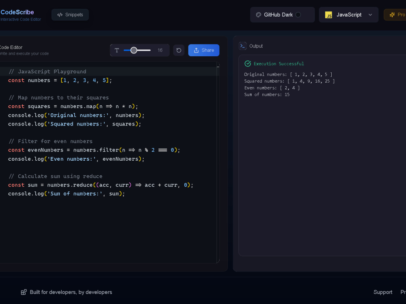Click the yellow JS language icon

coord(328,15)
